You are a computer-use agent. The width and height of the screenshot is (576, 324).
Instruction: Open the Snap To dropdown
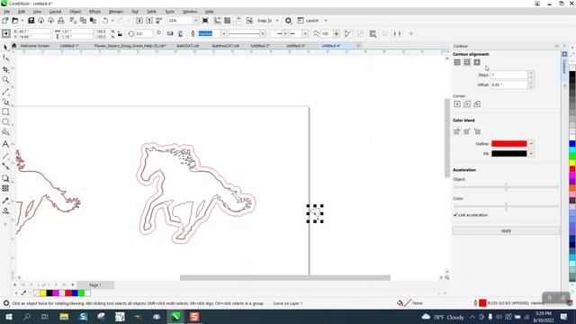point(277,21)
